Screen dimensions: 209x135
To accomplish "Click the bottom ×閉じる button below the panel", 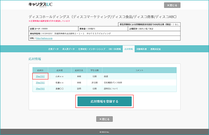I will (x=104, y=119).
